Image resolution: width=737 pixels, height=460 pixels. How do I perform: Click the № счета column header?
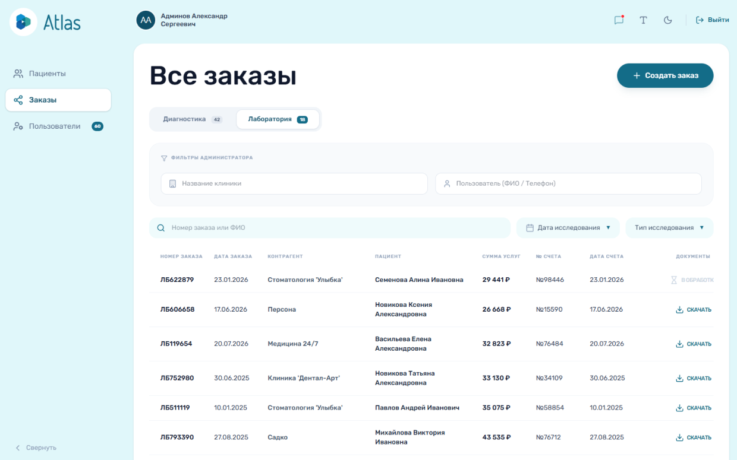549,256
